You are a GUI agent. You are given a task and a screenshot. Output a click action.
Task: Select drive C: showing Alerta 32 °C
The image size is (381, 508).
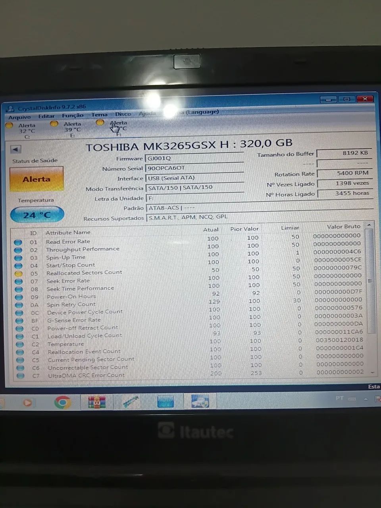(x=22, y=131)
